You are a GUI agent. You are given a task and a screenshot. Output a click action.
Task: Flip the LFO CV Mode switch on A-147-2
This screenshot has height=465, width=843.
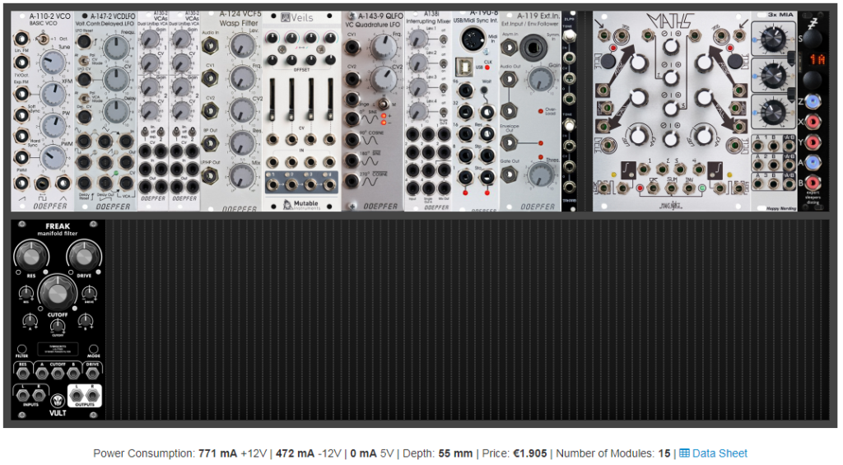[84, 59]
